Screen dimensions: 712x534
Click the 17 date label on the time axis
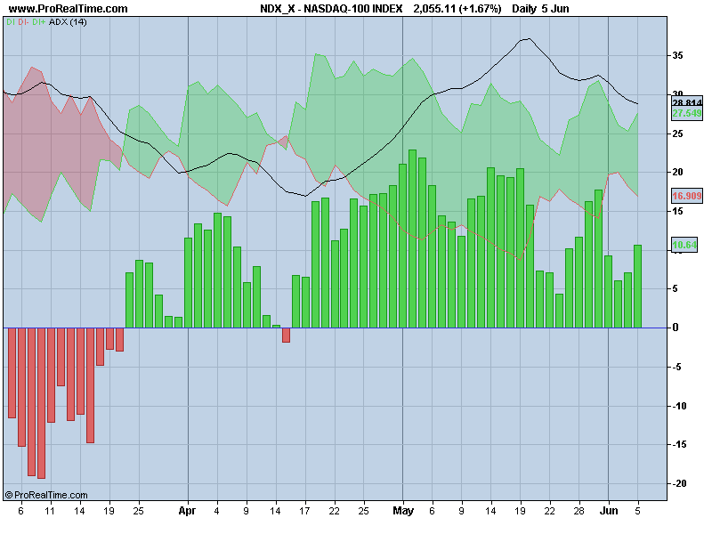[304, 511]
